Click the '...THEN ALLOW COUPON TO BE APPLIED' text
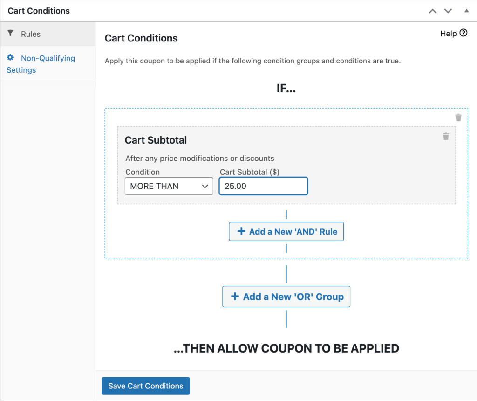This screenshot has width=477, height=401. [x=286, y=348]
